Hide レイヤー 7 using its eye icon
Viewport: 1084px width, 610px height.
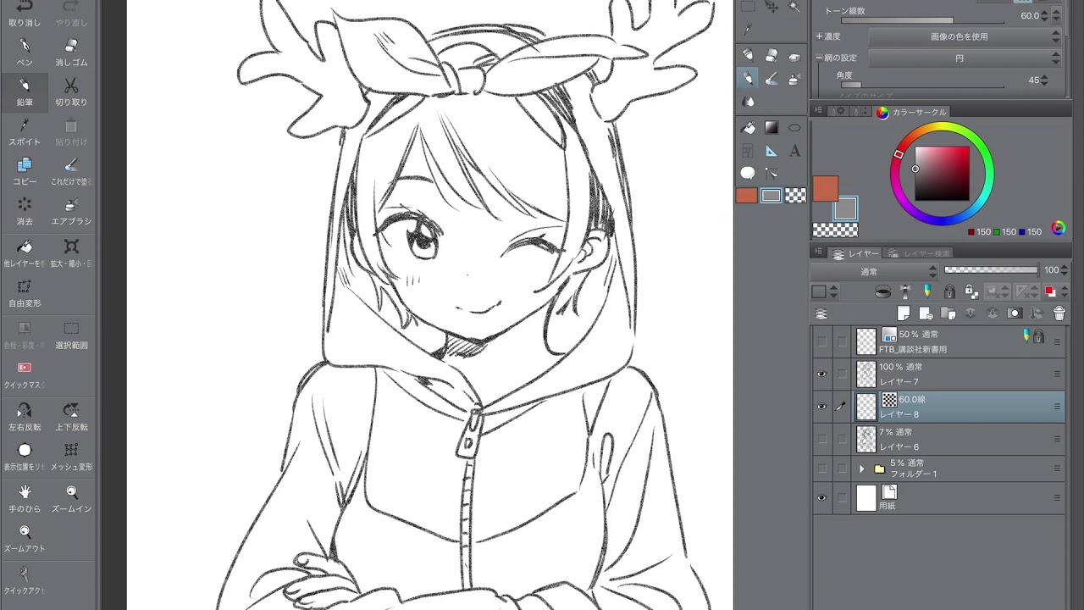pyautogui.click(x=821, y=374)
